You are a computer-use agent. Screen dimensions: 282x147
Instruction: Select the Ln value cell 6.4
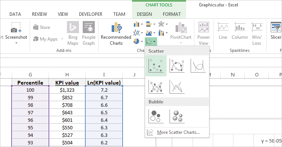104,120
